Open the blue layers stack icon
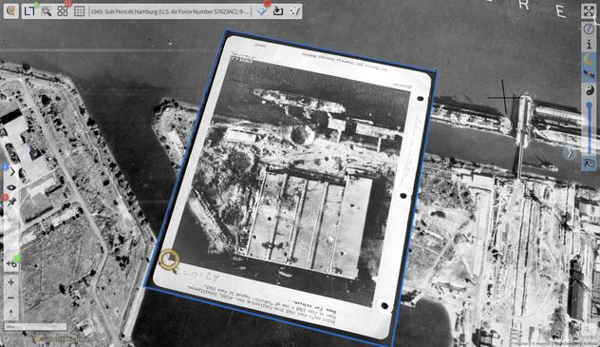The width and height of the screenshot is (600, 347). 262,11
